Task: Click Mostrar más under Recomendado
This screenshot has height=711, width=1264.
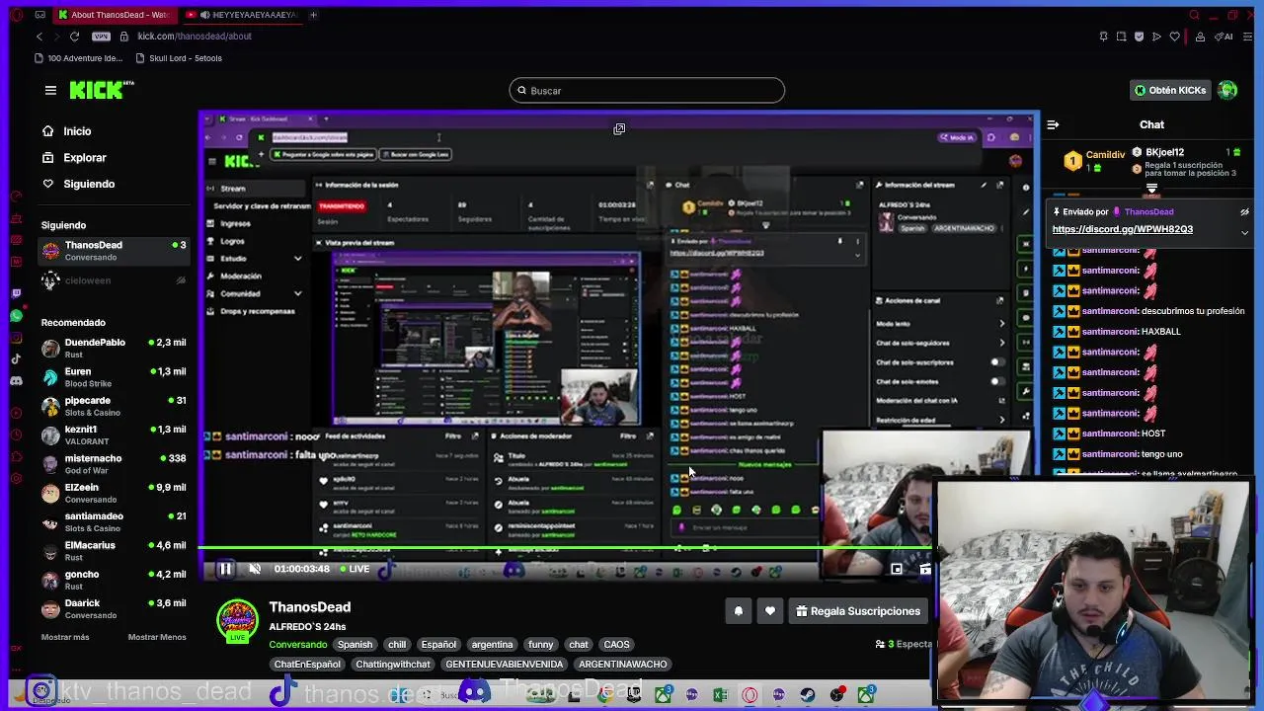Action: 65,637
